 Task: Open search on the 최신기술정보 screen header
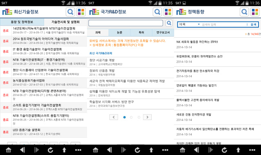click(70, 12)
